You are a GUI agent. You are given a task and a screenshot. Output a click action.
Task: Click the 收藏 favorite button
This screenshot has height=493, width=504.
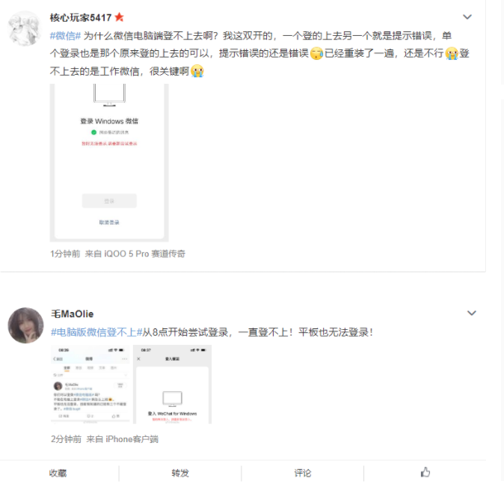pos(58,473)
